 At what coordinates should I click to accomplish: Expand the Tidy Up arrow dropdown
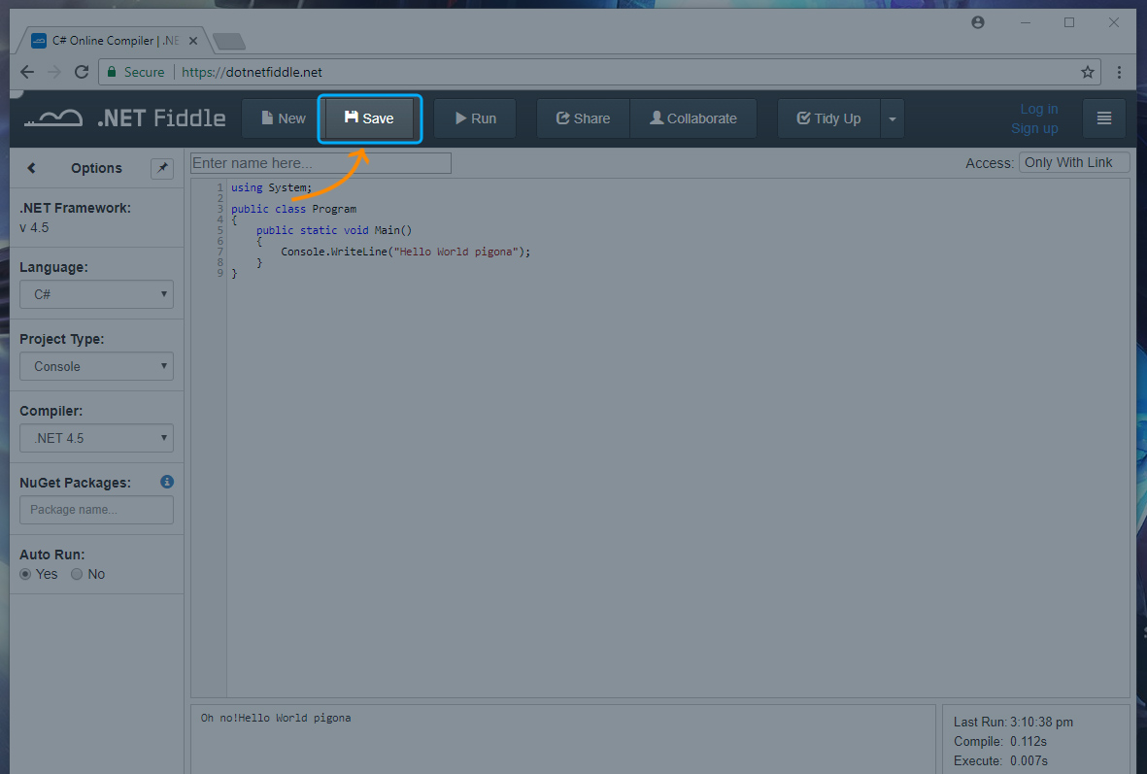[x=893, y=118]
